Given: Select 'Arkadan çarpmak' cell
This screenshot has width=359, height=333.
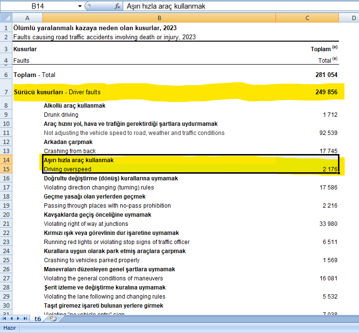Looking at the screenshot, I should coord(68,142).
